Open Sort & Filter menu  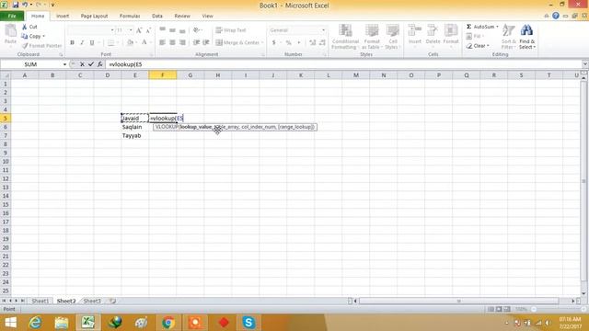509,37
